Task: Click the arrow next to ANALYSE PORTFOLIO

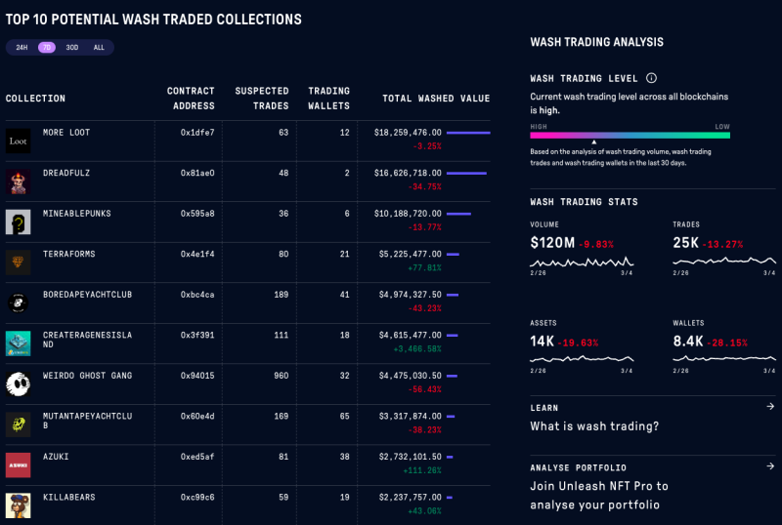Action: (x=770, y=466)
